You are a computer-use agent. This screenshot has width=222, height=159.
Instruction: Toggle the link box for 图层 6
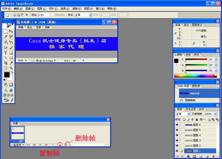click(x=182, y=125)
